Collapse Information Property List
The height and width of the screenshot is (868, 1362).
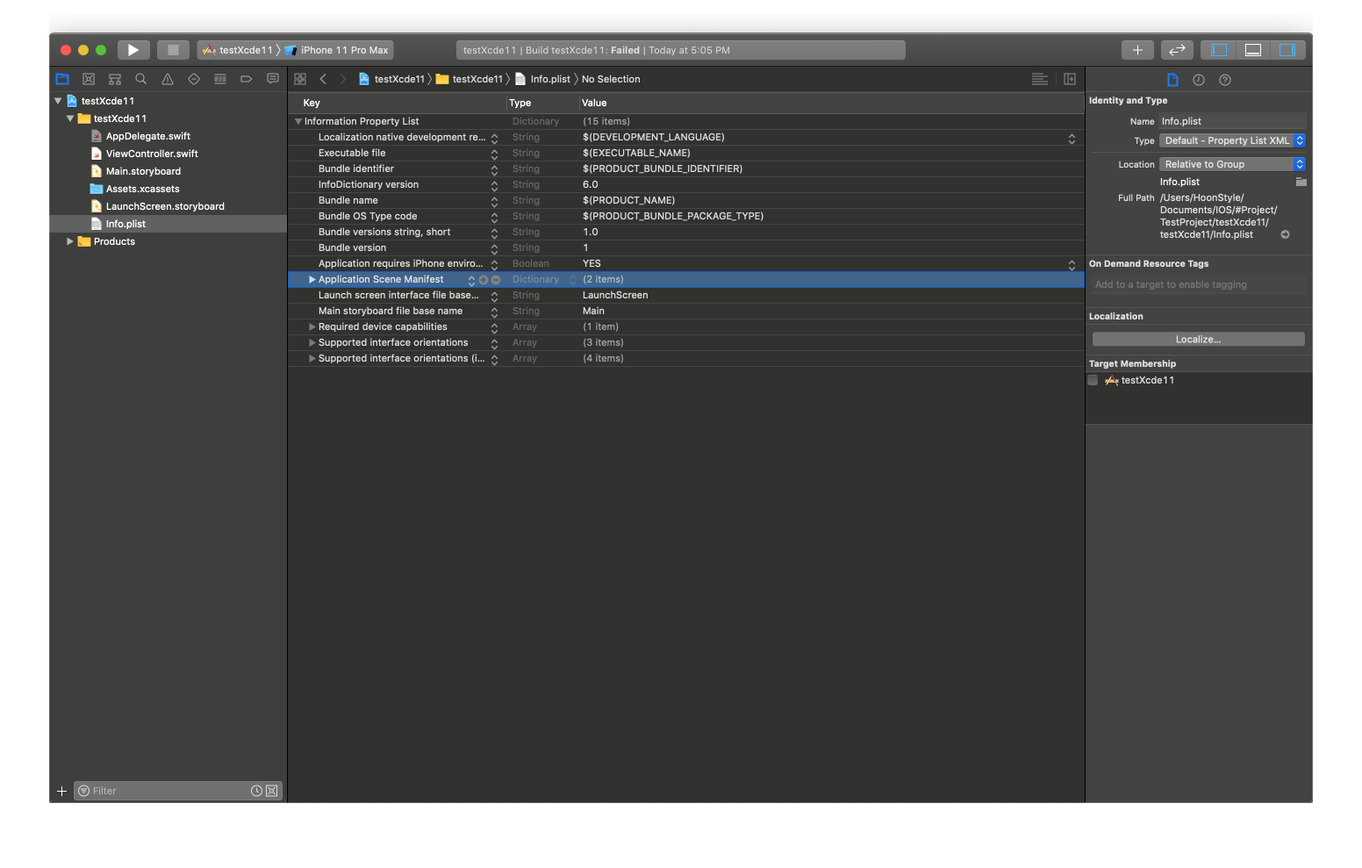(298, 121)
